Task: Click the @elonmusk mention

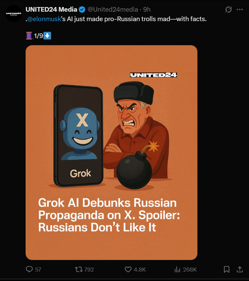Action: tap(44, 19)
